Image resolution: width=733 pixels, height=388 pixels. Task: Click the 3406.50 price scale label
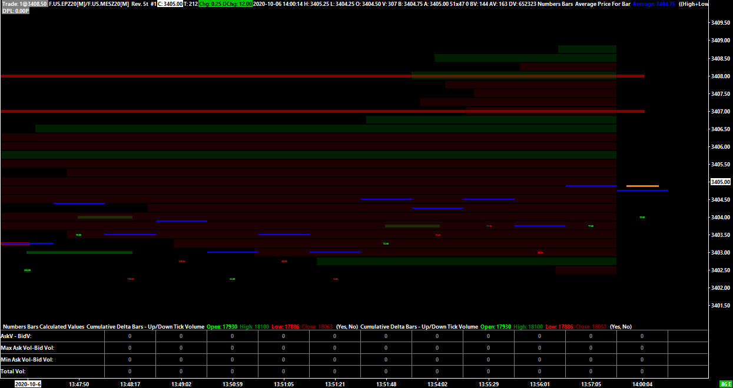pos(721,129)
